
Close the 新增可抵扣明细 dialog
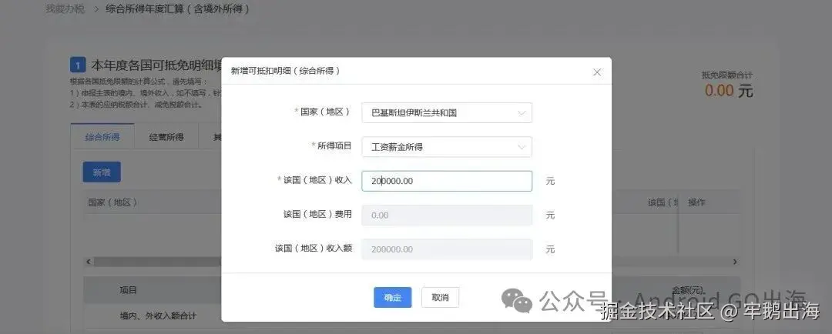[x=597, y=72]
